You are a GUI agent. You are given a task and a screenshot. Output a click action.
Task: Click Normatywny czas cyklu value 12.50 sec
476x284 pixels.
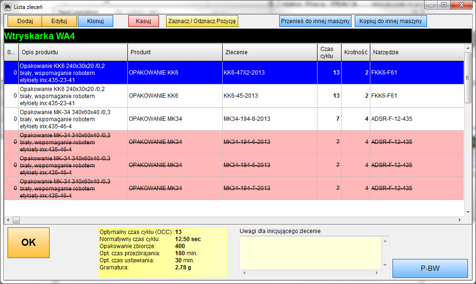(x=188, y=239)
